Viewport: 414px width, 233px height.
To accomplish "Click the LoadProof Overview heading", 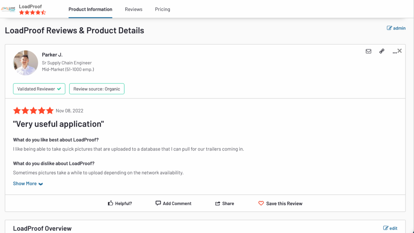I will coord(42,228).
